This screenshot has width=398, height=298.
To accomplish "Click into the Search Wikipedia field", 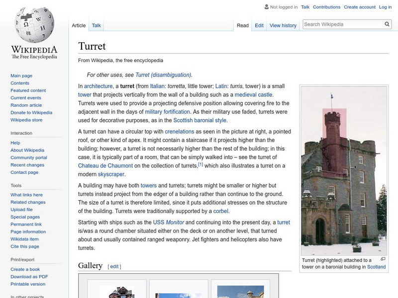I will (x=342, y=24).
